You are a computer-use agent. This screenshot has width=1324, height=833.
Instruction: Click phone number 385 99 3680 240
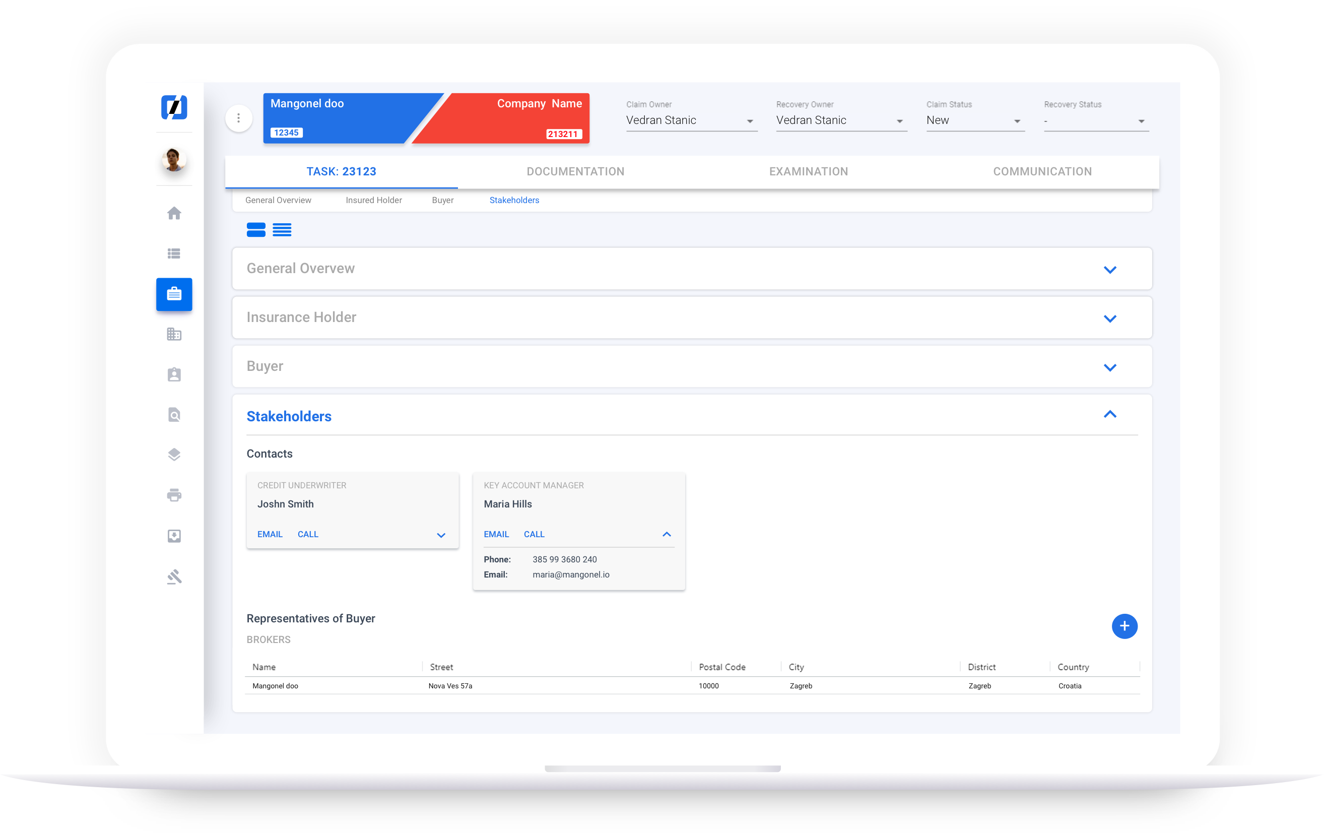tap(564, 559)
